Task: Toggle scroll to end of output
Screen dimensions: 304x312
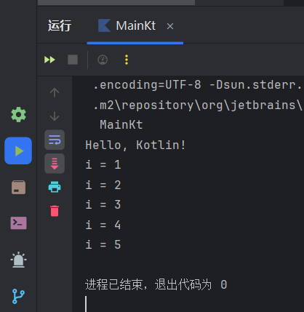Action: pos(55,164)
